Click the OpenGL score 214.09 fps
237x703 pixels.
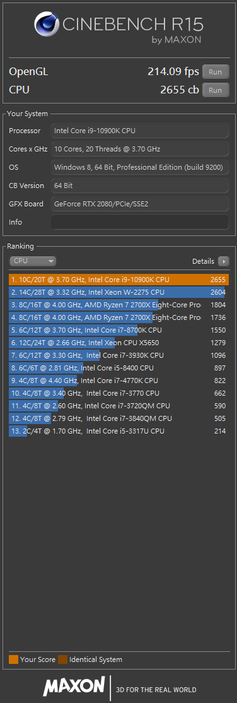click(x=173, y=72)
